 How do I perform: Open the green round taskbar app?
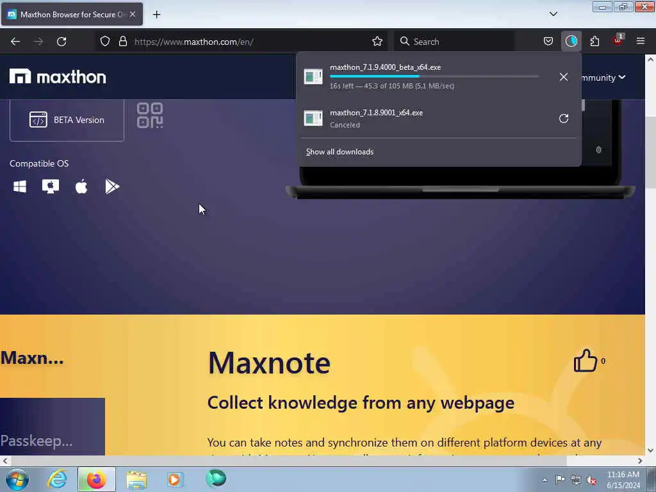coord(216,479)
